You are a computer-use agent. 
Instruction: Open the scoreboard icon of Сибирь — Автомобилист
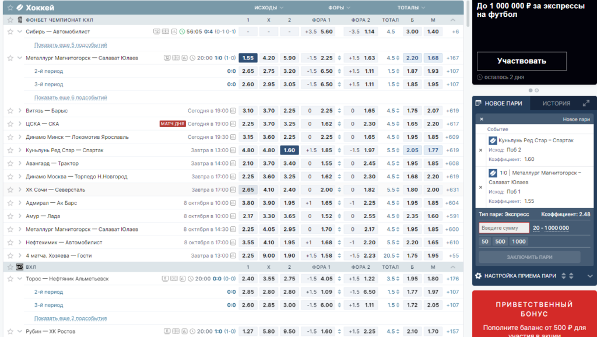click(165, 31)
